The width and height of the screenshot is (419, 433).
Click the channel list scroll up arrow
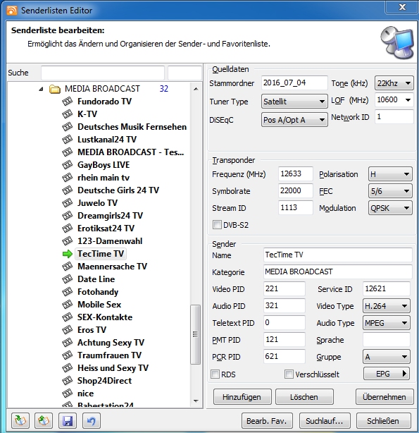196,89
